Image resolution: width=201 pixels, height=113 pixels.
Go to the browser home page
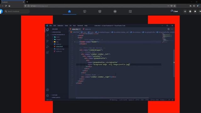click(9, 6)
